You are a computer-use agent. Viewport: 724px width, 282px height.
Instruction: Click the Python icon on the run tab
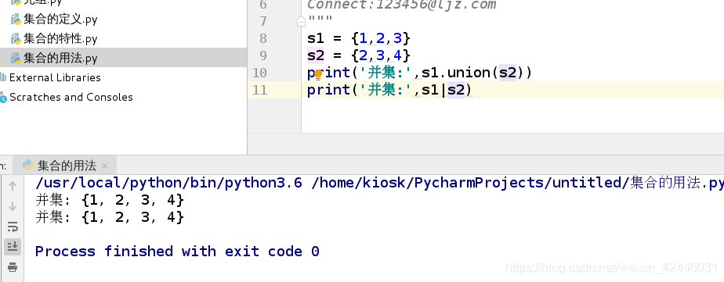28,165
